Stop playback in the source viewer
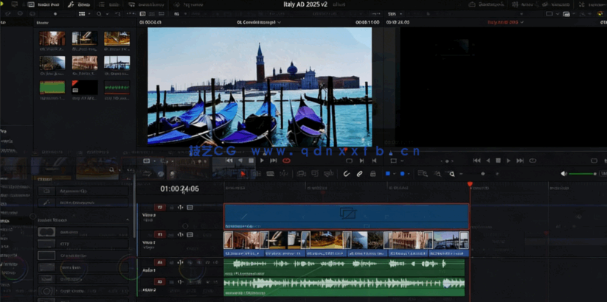607x302 pixels. pyautogui.click(x=252, y=161)
